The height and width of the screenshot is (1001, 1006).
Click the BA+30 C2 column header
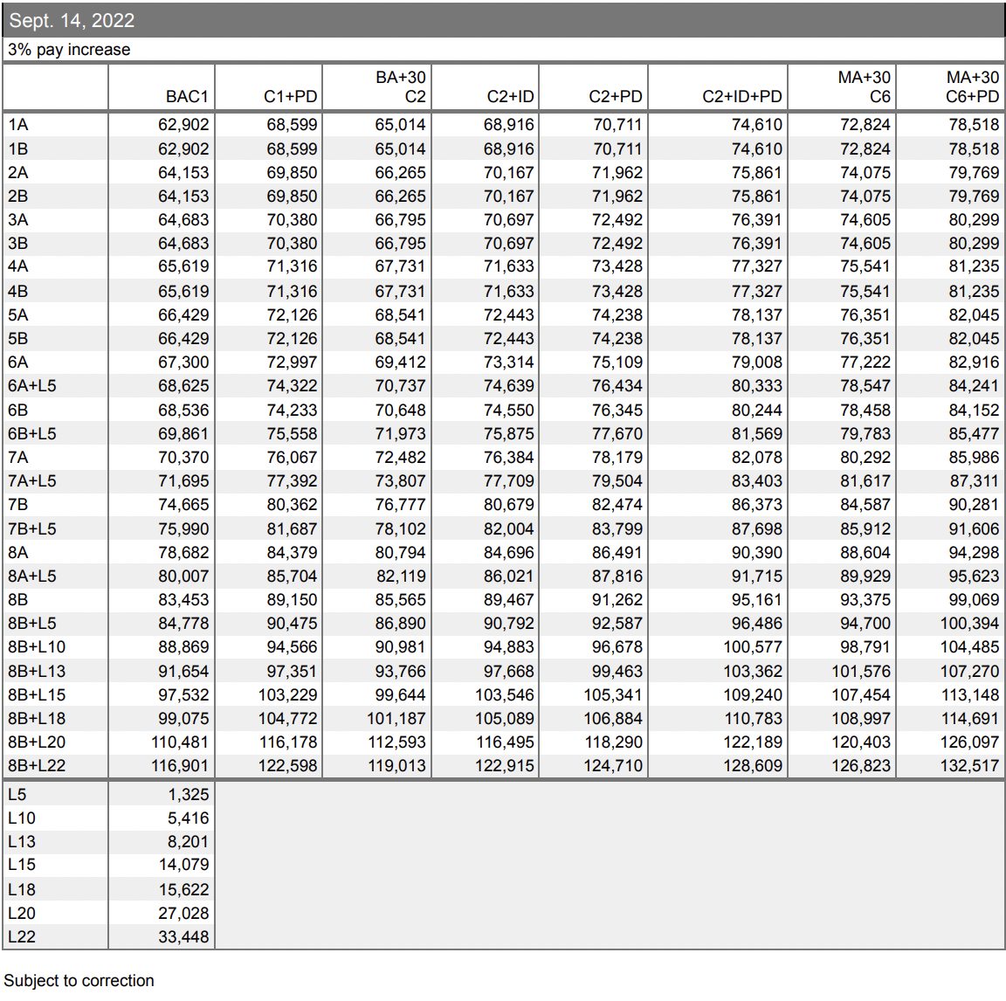(x=401, y=87)
